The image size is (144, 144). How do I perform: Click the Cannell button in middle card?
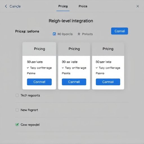74,82
